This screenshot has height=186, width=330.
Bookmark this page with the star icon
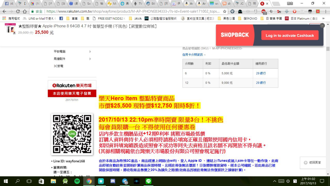[225, 11]
